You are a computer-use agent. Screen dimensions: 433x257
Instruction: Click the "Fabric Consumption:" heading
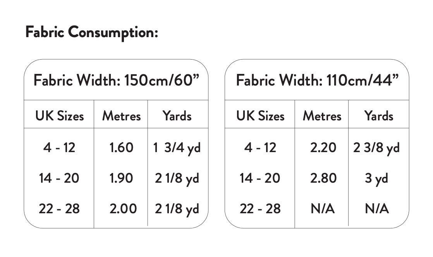91,33
